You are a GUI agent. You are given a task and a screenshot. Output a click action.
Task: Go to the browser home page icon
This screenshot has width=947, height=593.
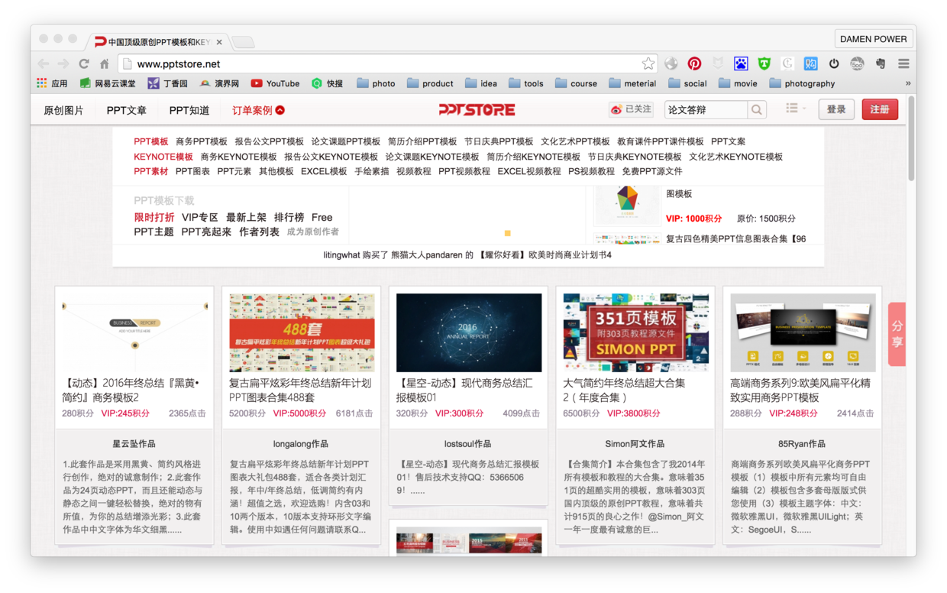pos(105,64)
